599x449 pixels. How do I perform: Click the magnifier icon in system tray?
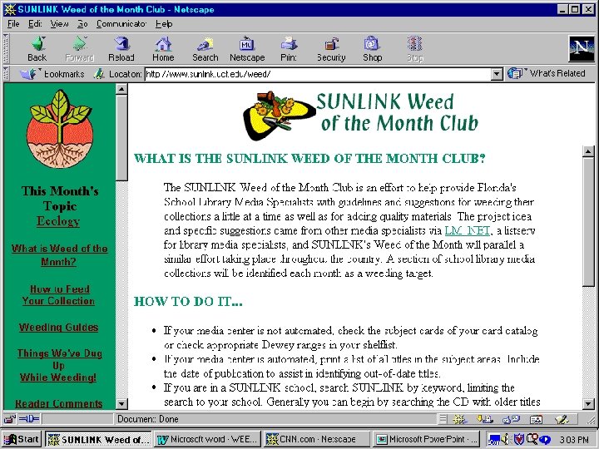[531, 439]
